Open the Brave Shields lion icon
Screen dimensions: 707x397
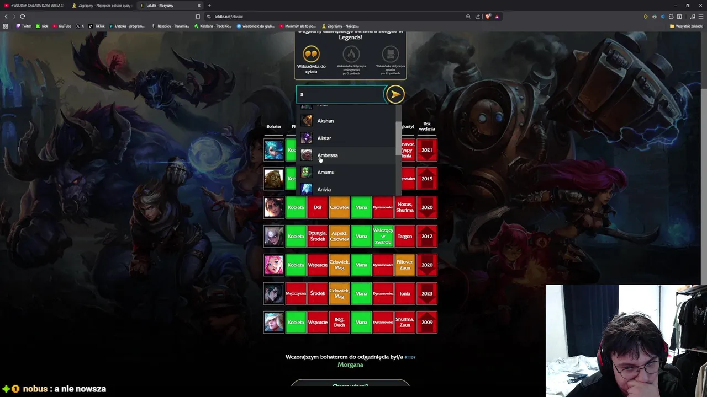click(x=488, y=17)
